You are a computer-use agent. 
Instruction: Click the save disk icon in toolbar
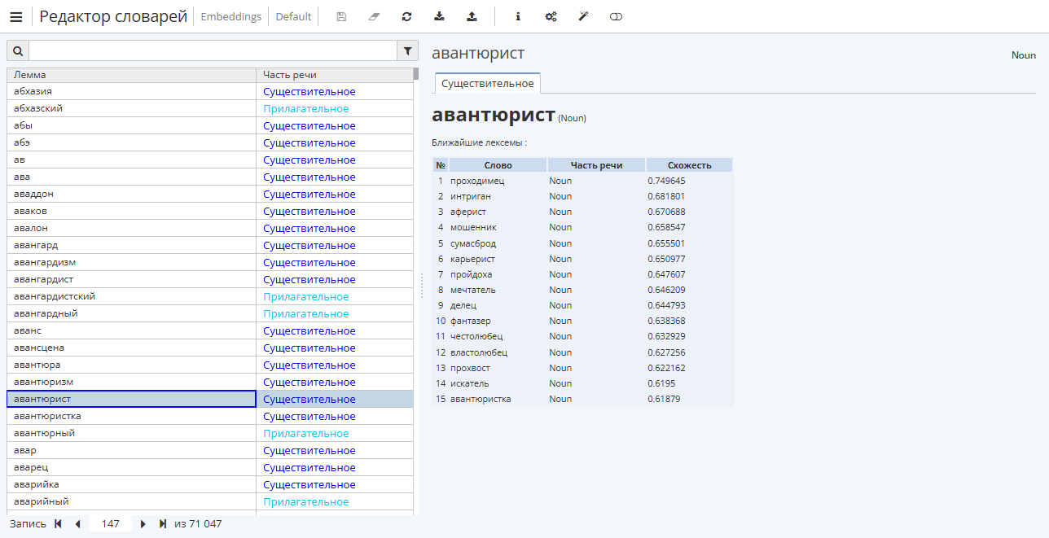pyautogui.click(x=341, y=16)
